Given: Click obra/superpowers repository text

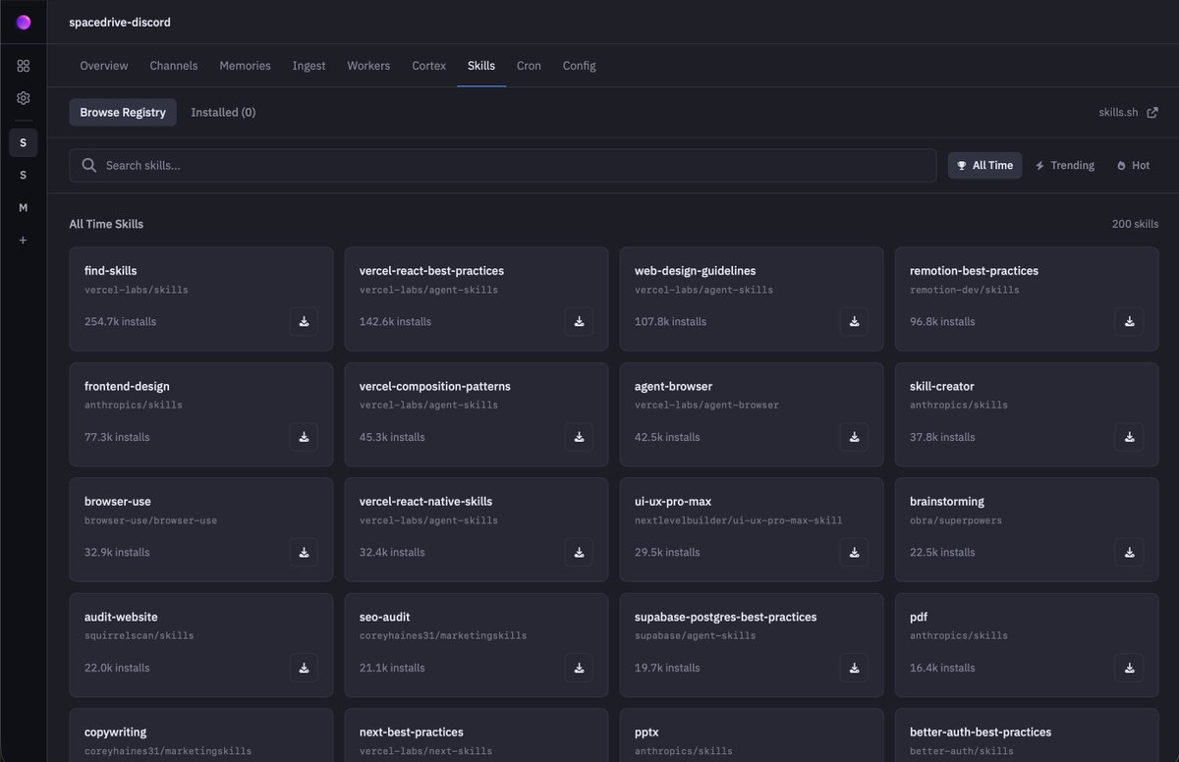Looking at the screenshot, I should coord(956,520).
